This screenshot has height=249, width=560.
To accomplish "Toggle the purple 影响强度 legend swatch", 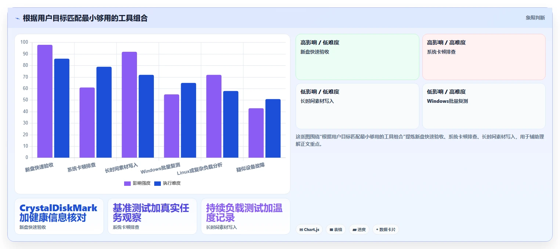I will pyautogui.click(x=127, y=183).
